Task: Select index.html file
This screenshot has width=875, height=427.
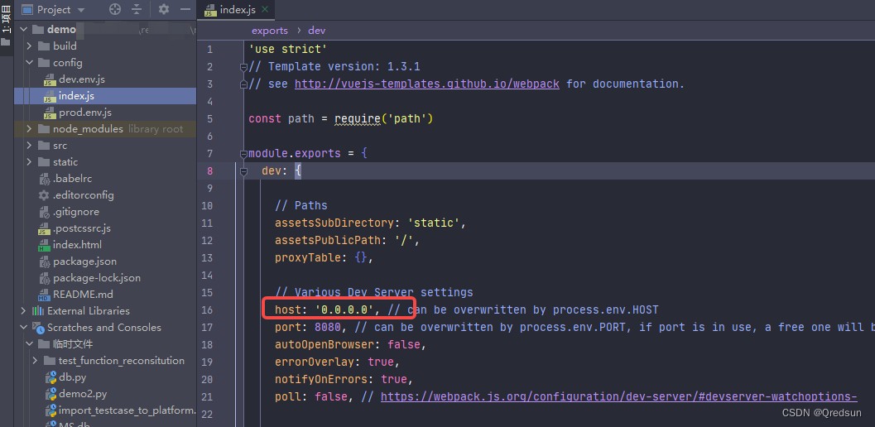Action: coord(77,245)
